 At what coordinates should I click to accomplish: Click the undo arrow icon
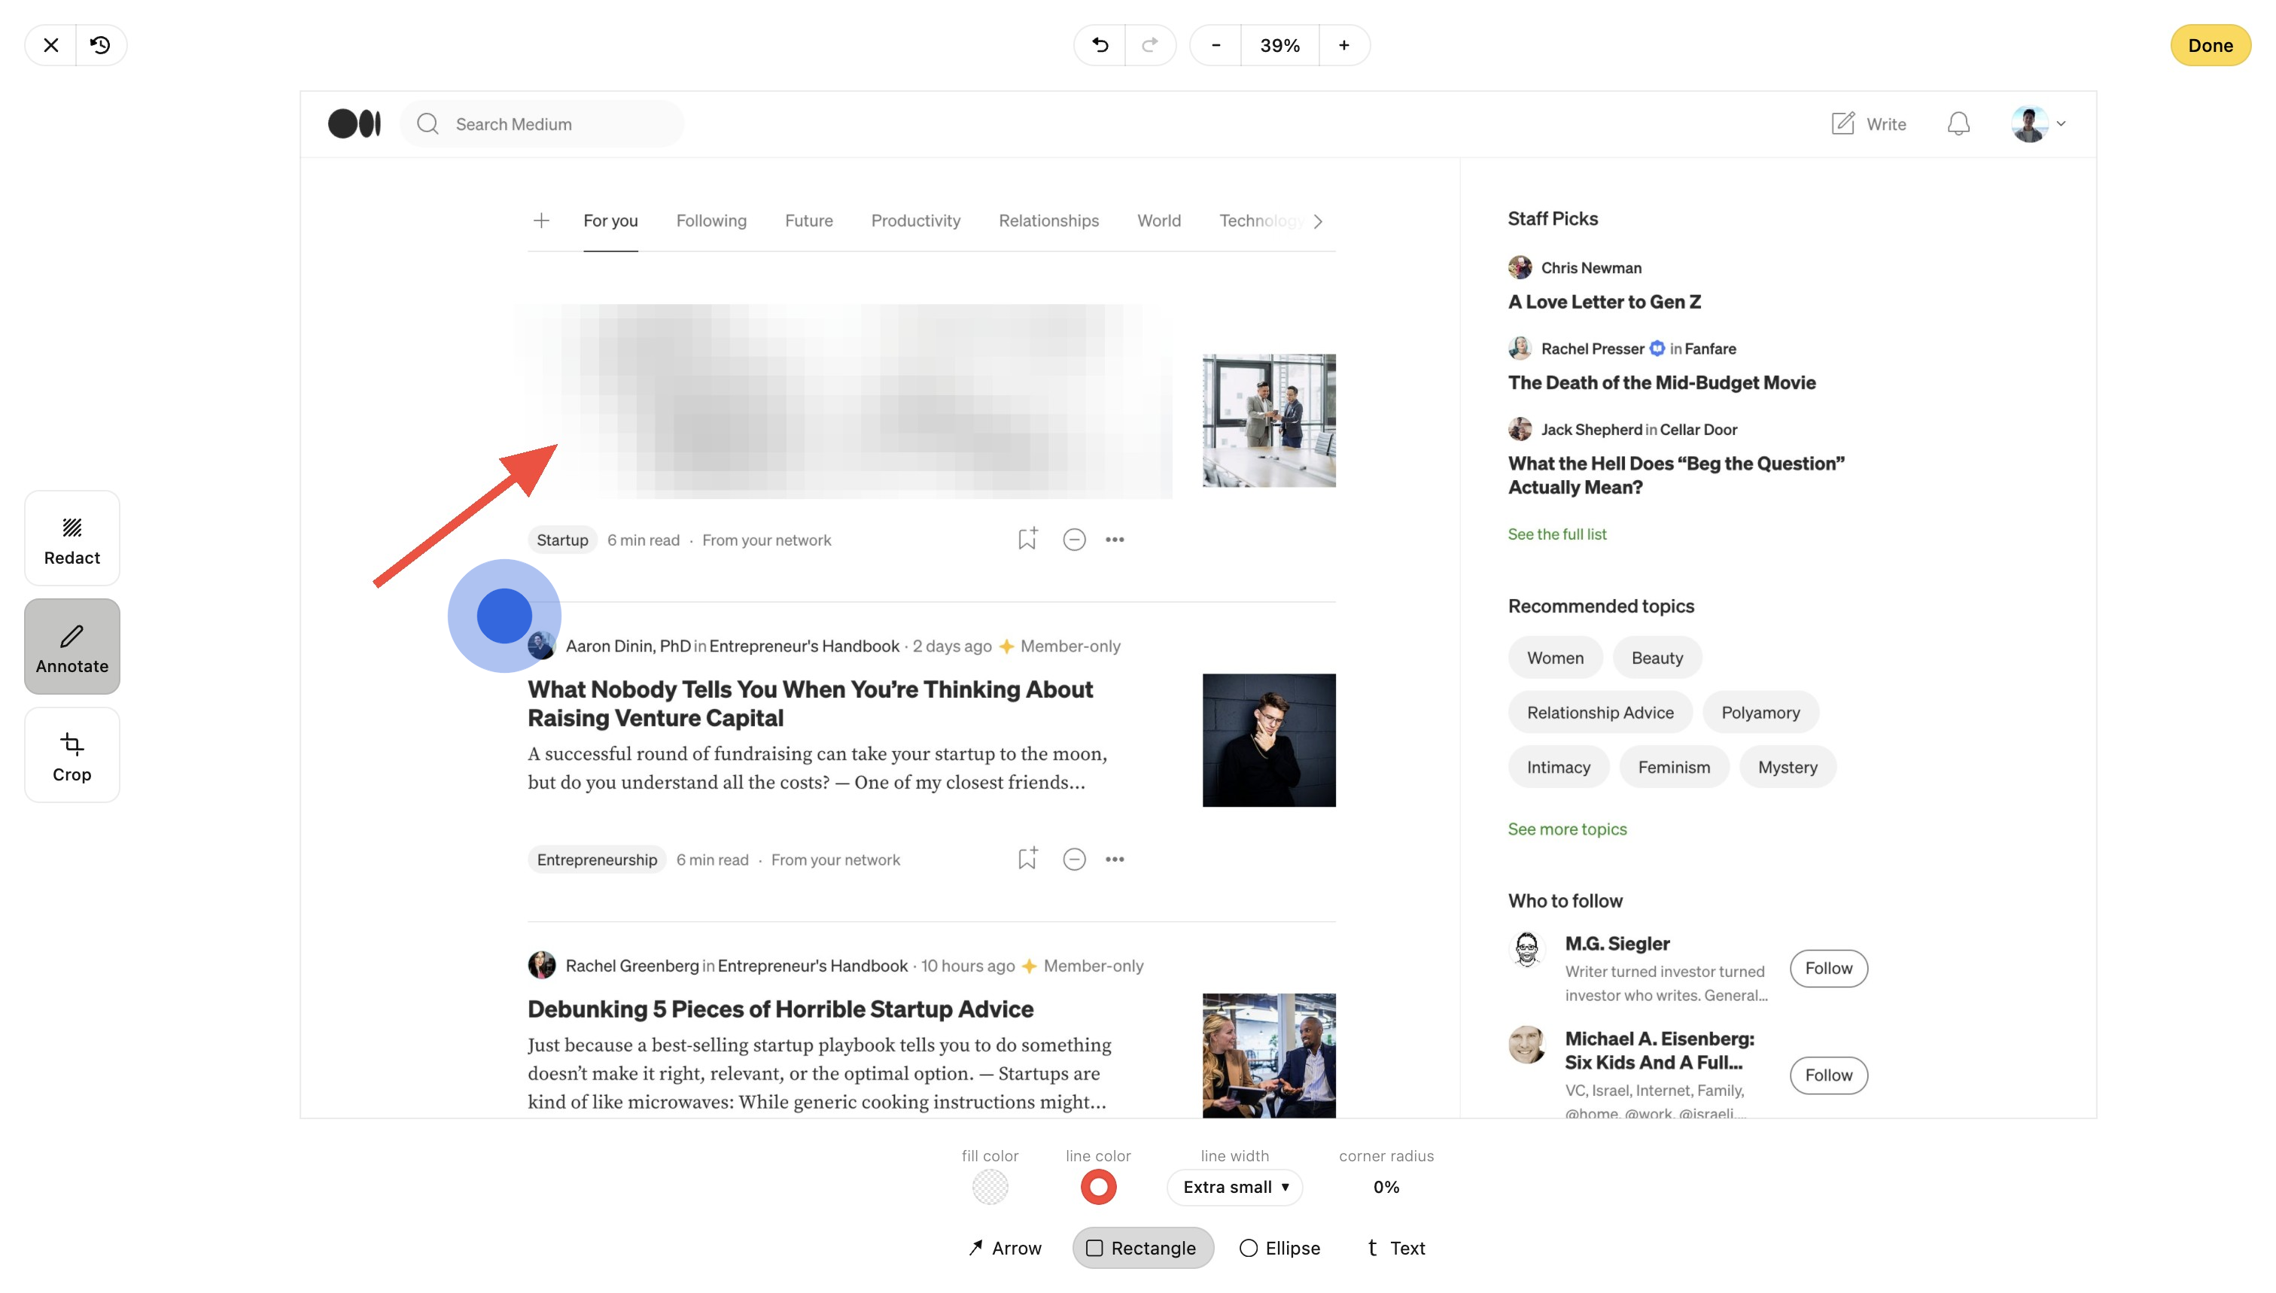[x=1100, y=45]
